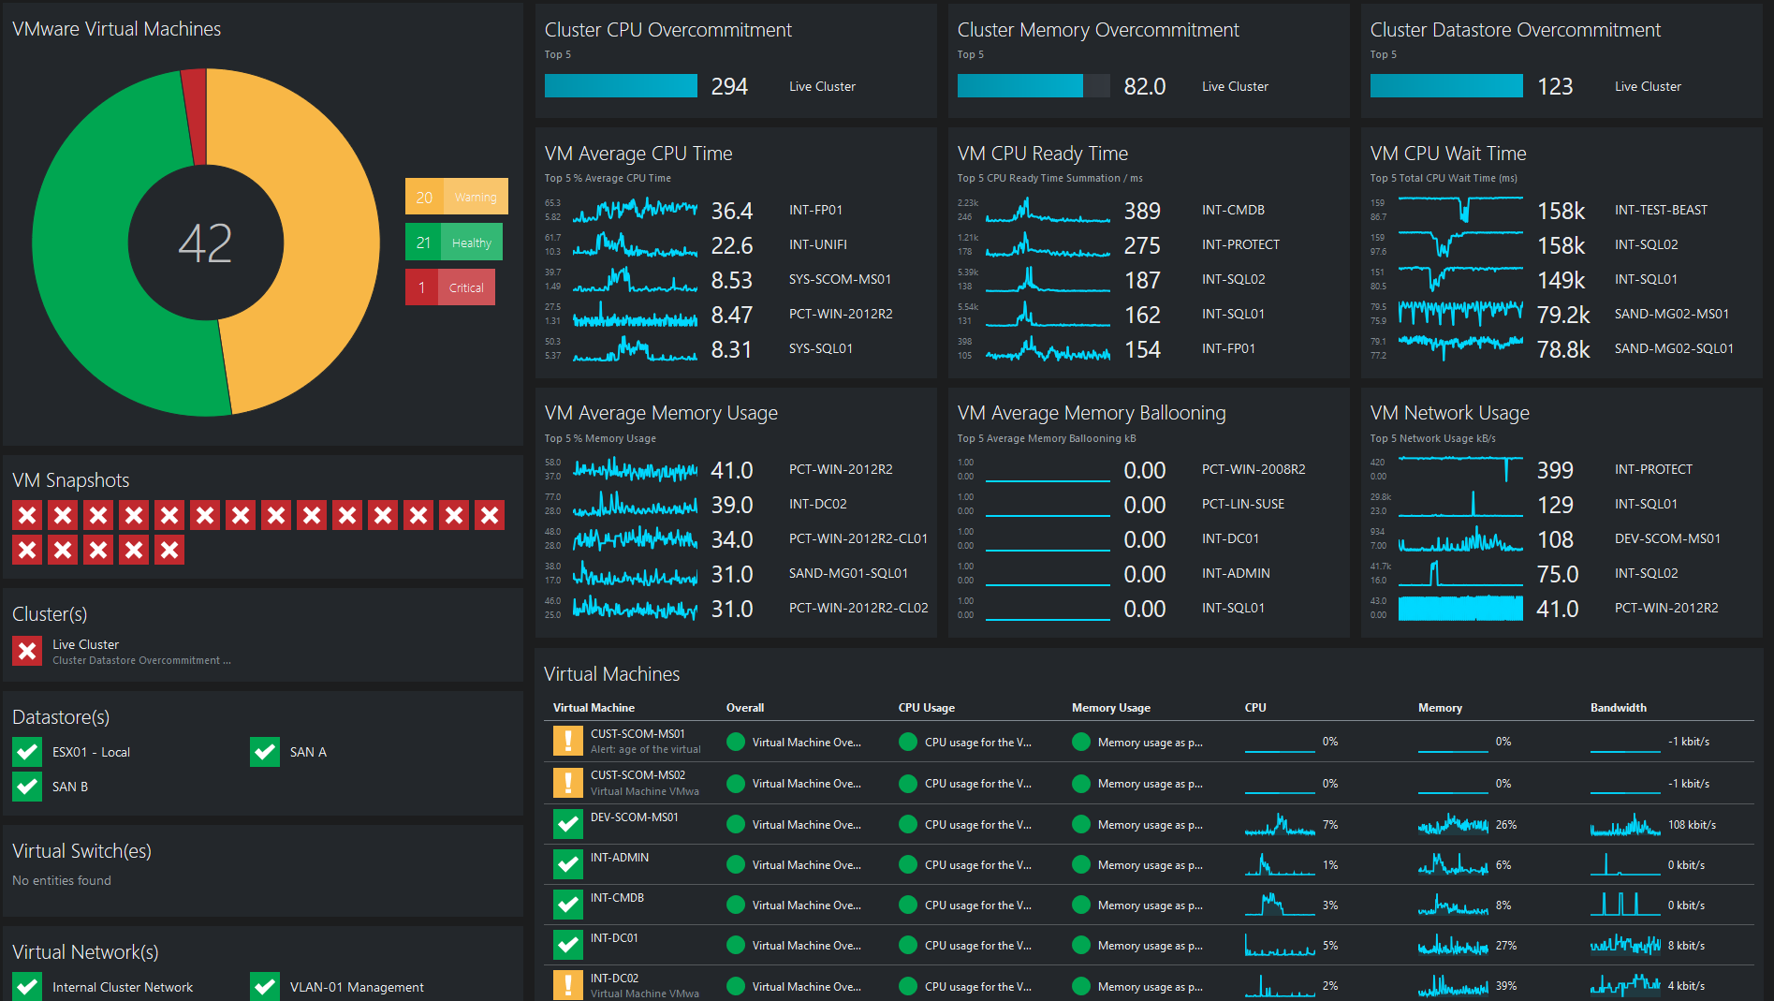Click the Internal Cluster Network checkmark
1774x1001 pixels.
(27, 986)
